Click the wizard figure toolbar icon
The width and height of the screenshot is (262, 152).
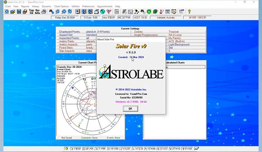(x=161, y=12)
